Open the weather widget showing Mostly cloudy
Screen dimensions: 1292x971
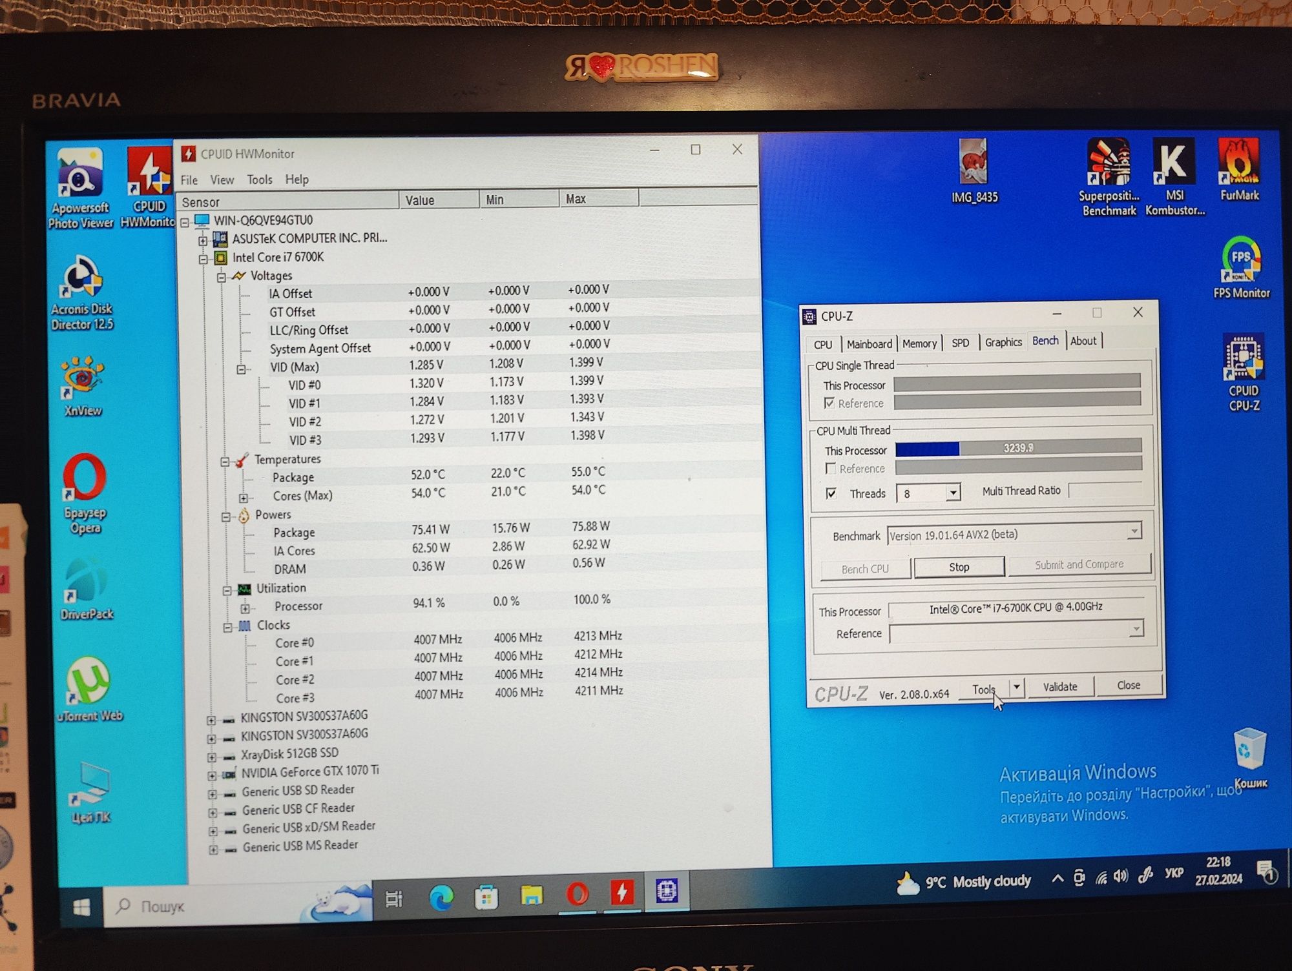tap(963, 881)
